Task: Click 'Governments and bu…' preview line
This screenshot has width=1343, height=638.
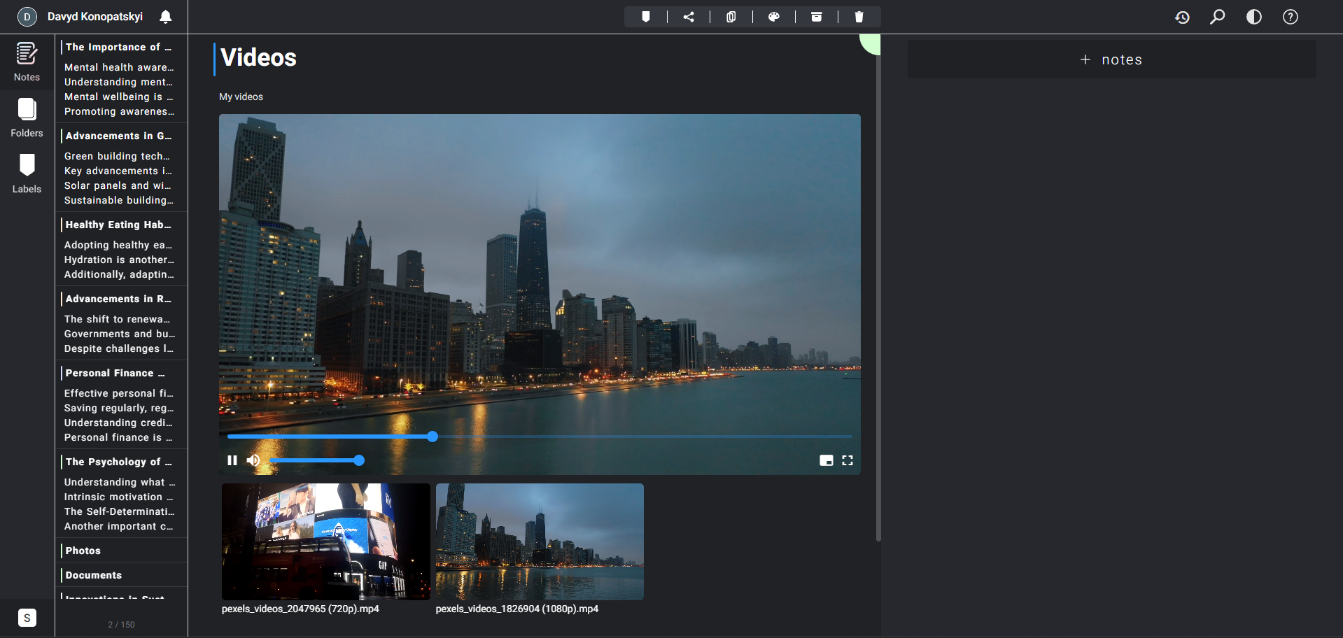Action: pos(120,334)
